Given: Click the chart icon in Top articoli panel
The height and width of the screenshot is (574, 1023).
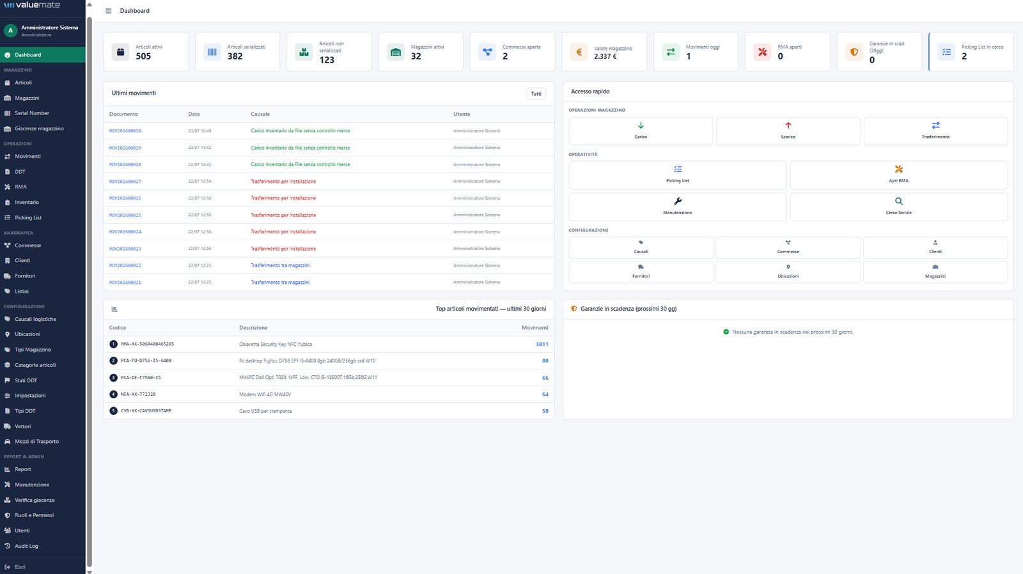Looking at the screenshot, I should point(114,309).
